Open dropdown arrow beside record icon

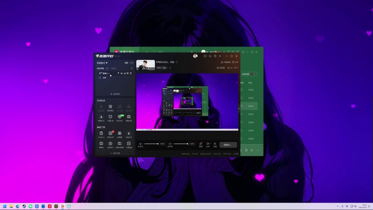point(210,144)
